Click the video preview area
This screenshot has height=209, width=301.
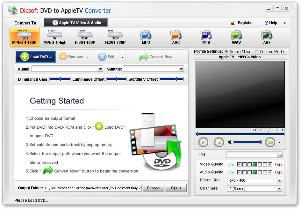coord(240,94)
